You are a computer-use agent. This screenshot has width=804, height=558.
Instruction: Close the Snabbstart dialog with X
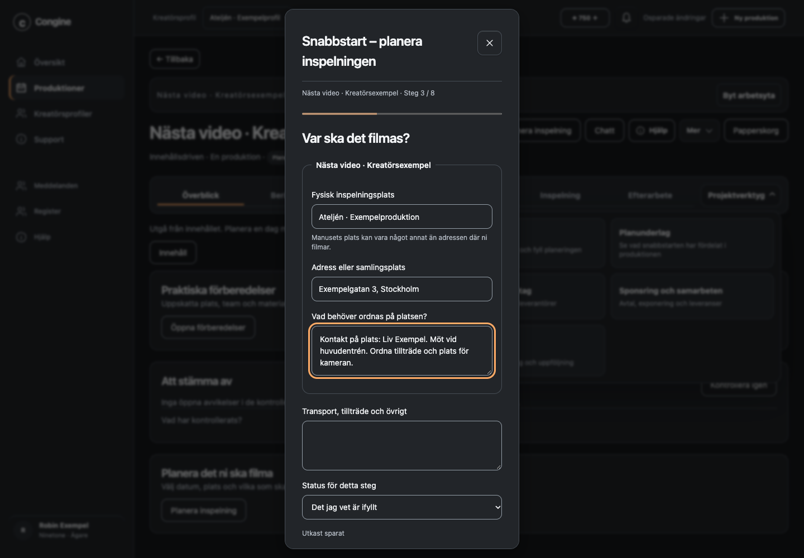(490, 43)
